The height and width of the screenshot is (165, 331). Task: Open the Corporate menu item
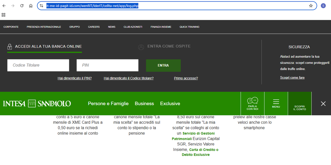pos(11,27)
